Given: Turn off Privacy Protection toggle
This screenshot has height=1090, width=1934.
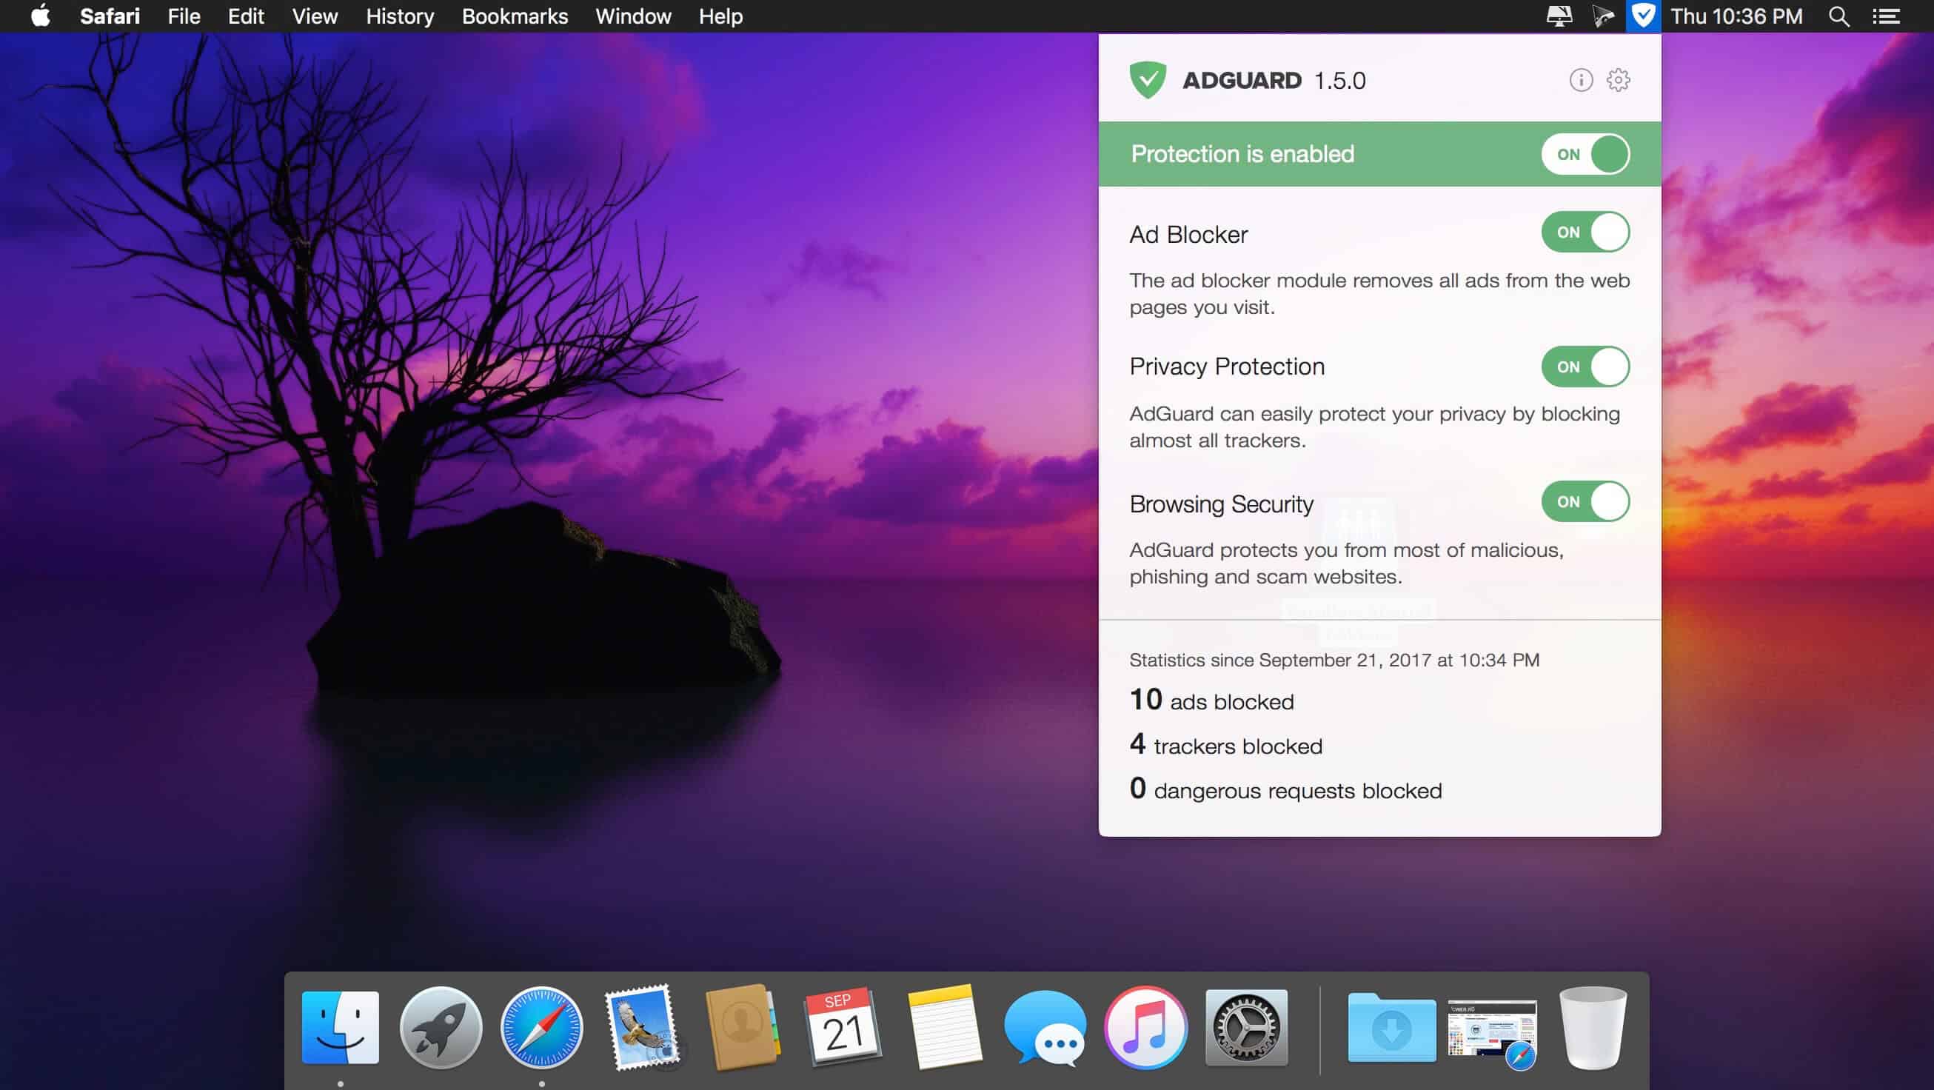Looking at the screenshot, I should (1586, 368).
